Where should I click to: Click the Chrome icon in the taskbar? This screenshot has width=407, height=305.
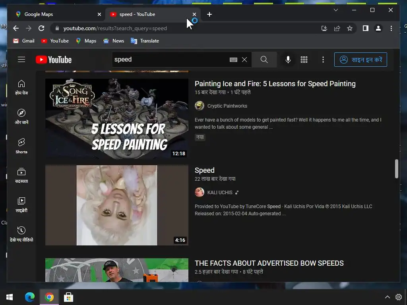pos(49,297)
